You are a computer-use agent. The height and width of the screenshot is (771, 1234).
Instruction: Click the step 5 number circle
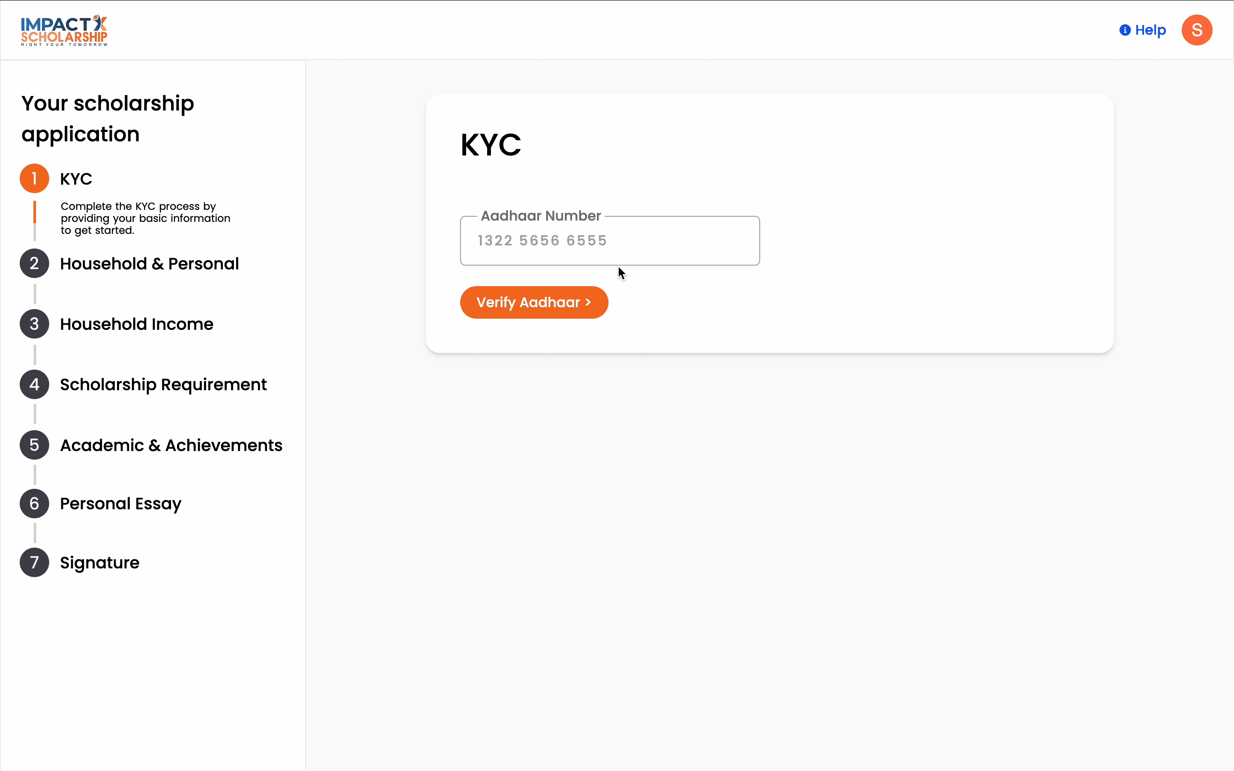[x=34, y=445]
